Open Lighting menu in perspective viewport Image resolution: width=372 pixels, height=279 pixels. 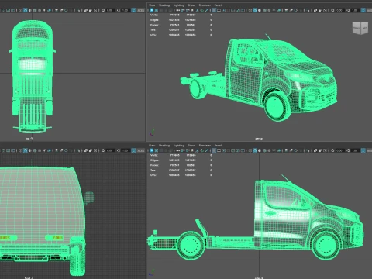[x=179, y=5]
